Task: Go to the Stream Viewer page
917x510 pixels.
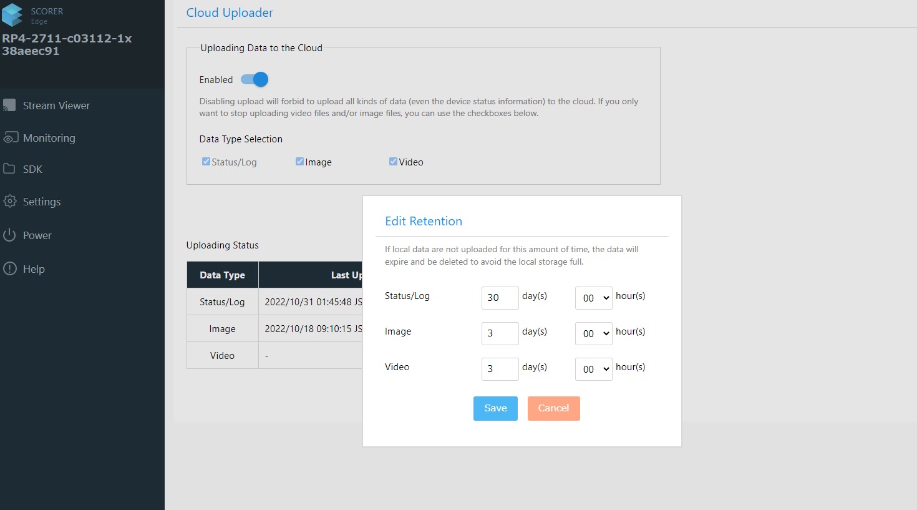Action: point(56,105)
